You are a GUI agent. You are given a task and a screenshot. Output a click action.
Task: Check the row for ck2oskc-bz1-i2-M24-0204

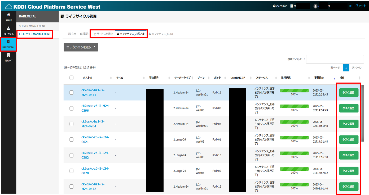(71, 124)
